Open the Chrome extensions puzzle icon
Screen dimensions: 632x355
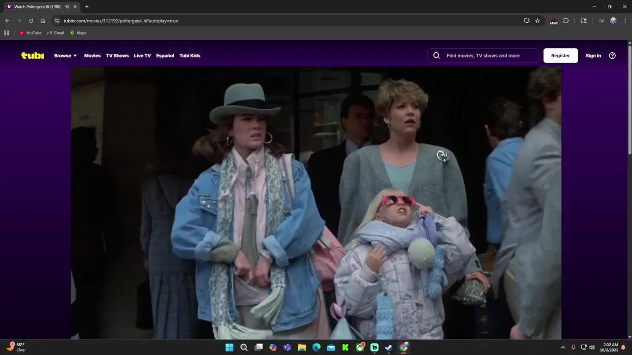566,21
